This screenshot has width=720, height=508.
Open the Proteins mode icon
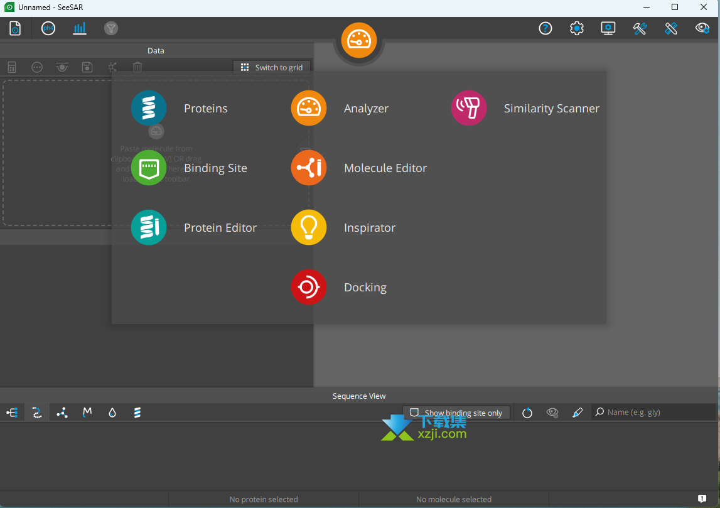pyautogui.click(x=149, y=109)
